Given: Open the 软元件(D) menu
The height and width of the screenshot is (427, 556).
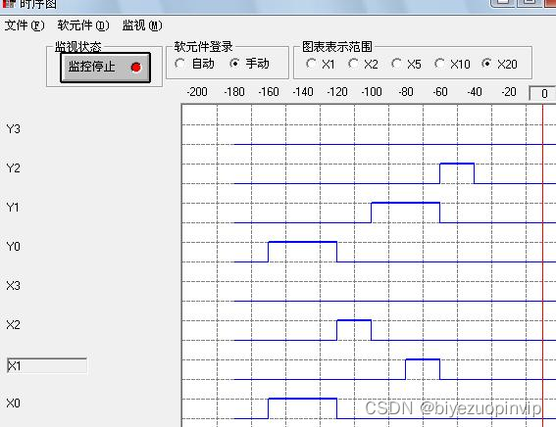Looking at the screenshot, I should [x=83, y=25].
